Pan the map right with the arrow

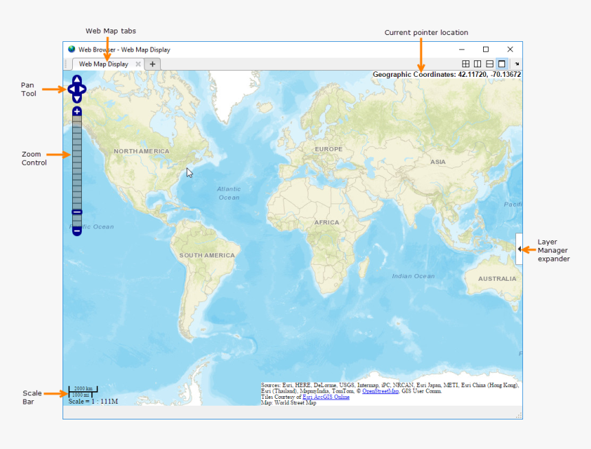click(x=82, y=89)
